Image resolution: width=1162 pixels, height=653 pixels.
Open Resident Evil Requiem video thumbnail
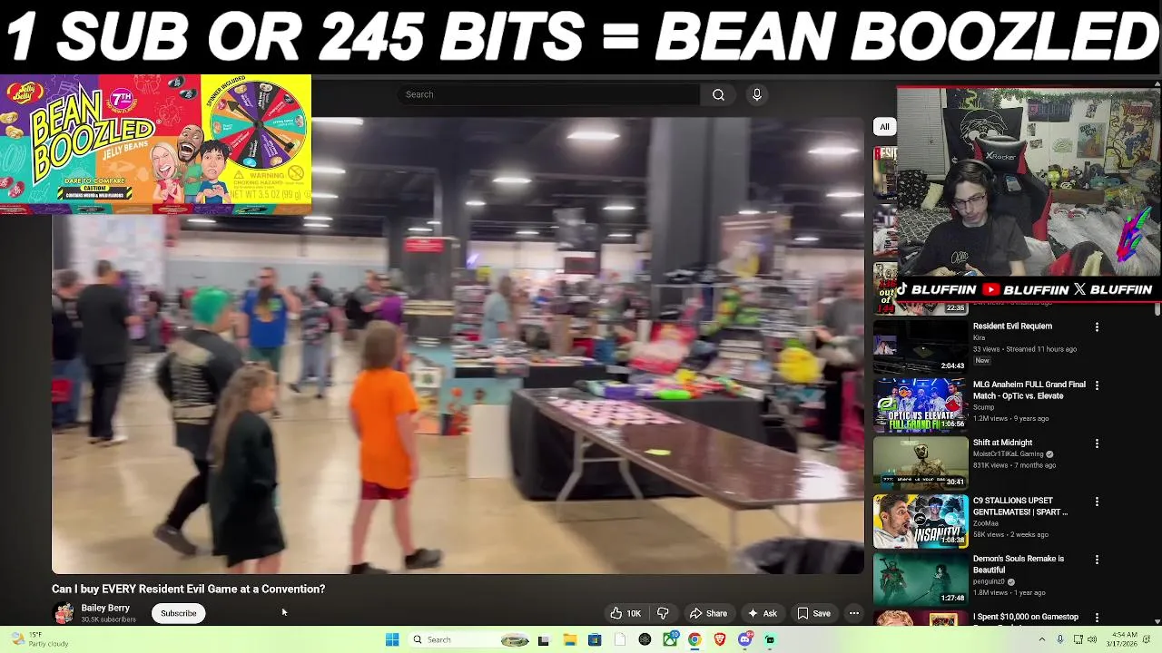tap(921, 345)
